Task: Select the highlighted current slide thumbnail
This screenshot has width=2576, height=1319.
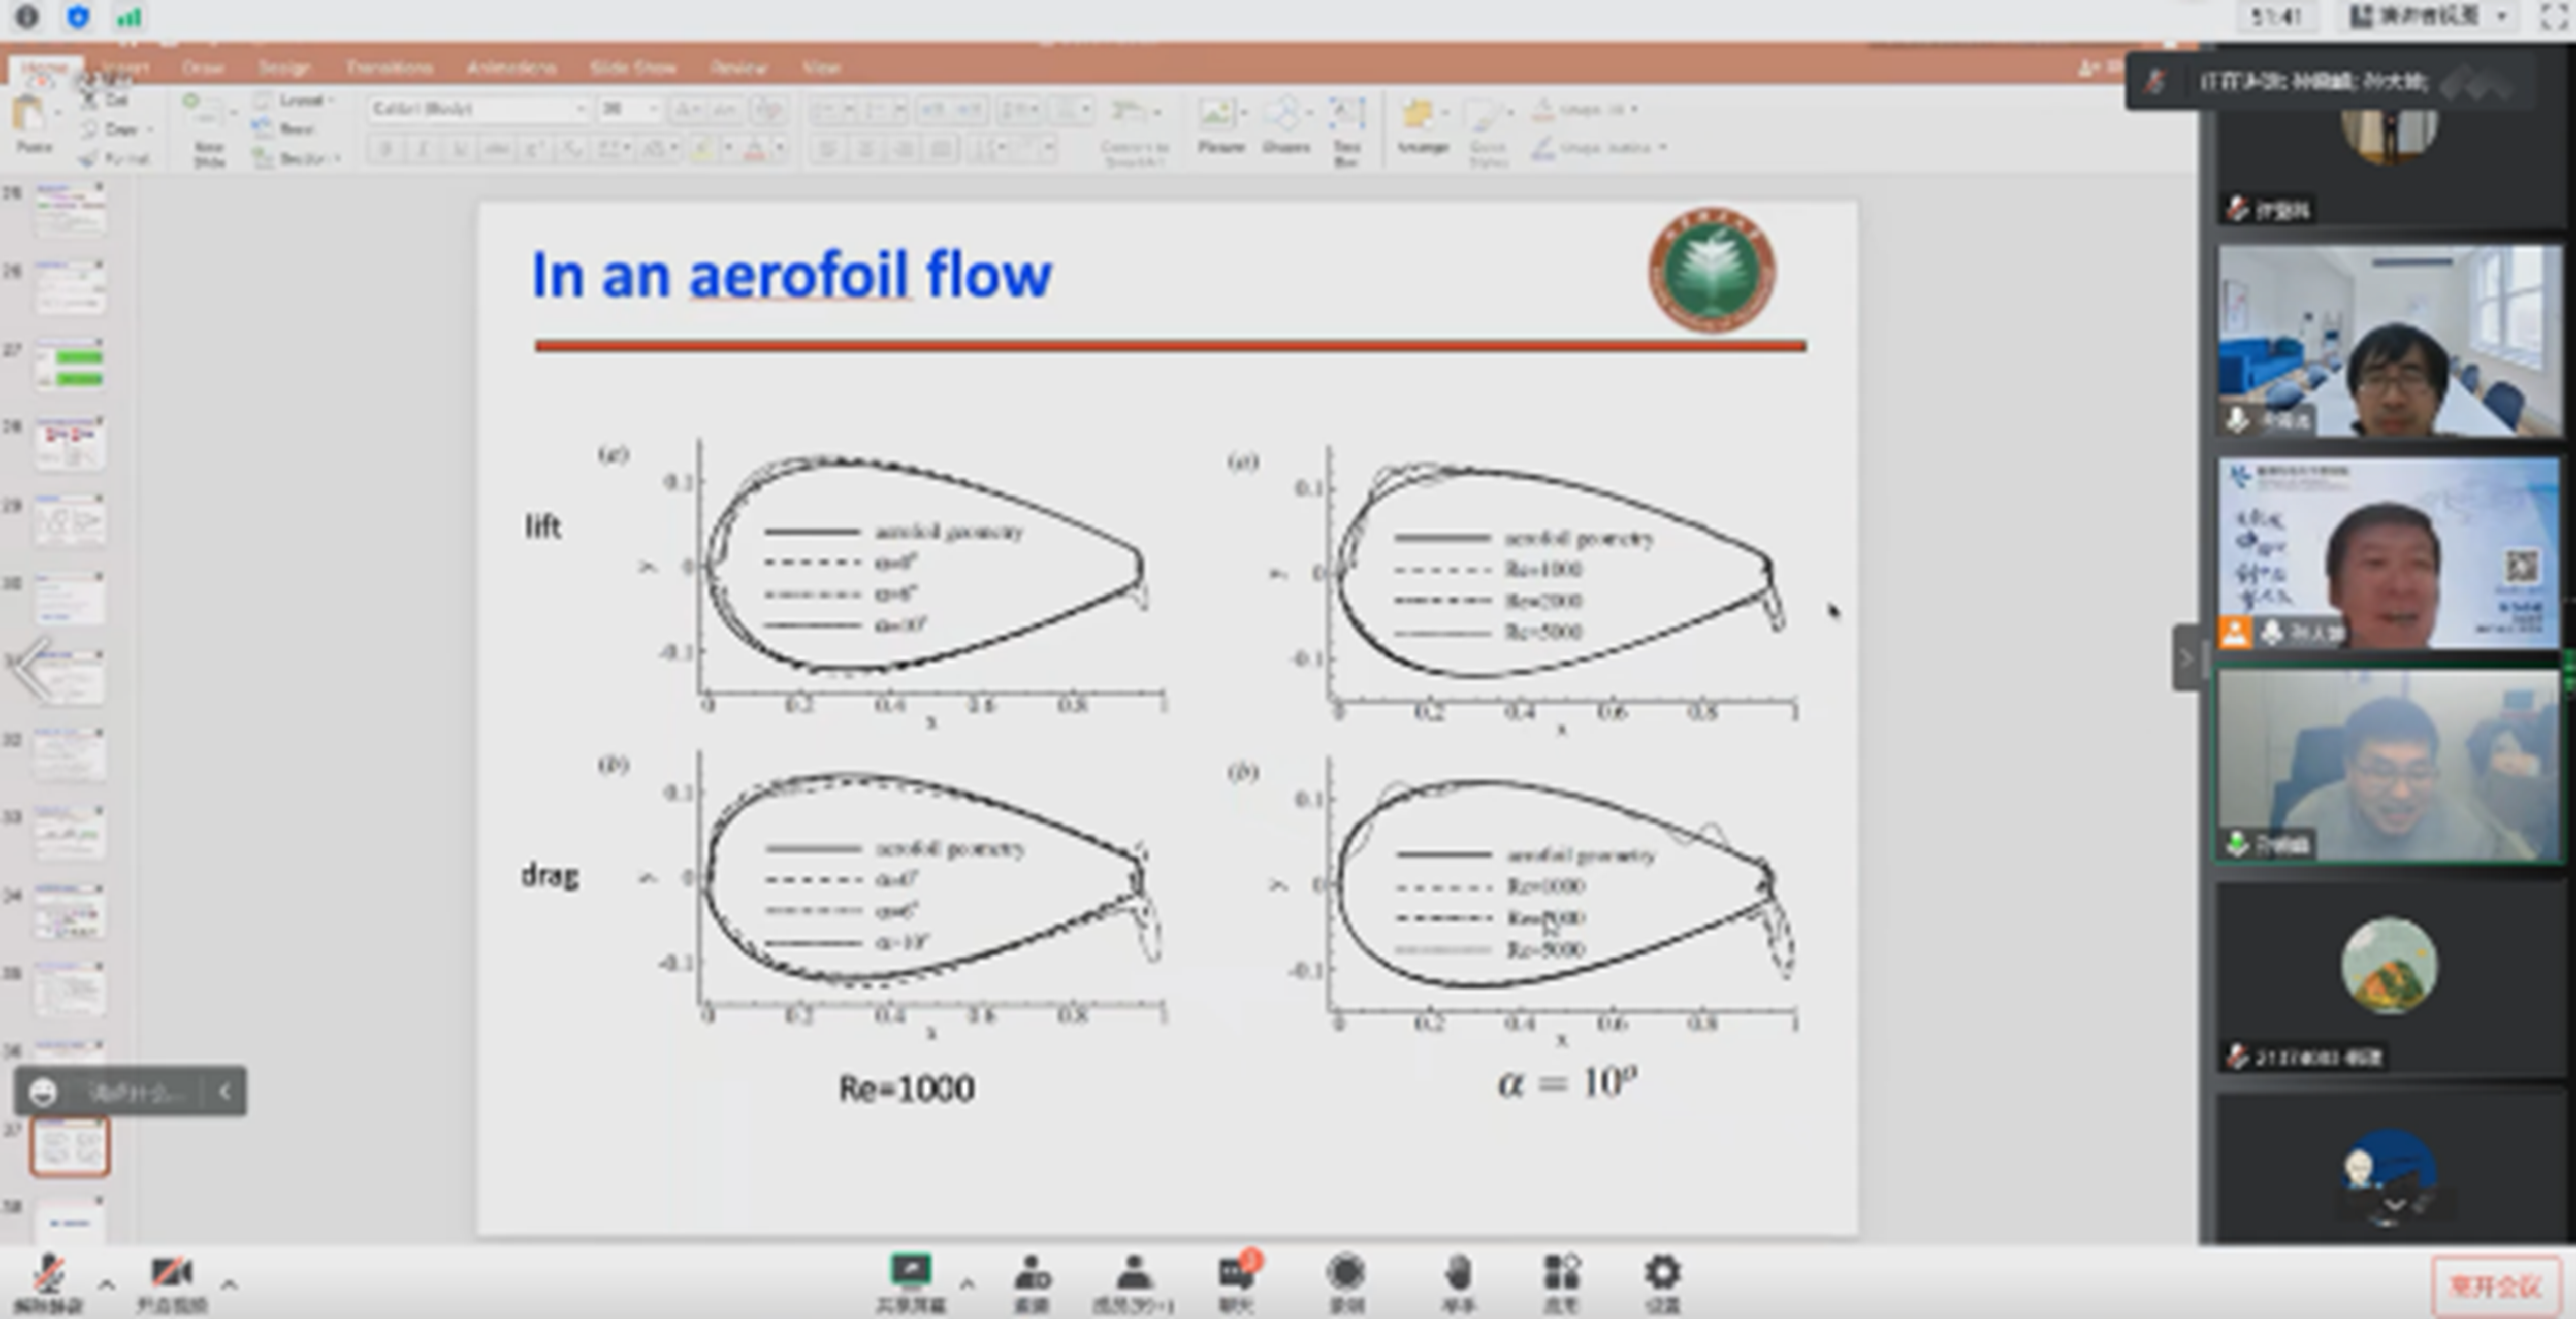Action: click(x=69, y=1146)
